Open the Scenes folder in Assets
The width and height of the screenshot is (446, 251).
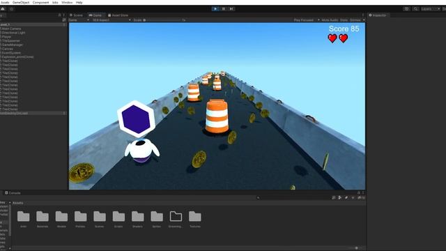pyautogui.click(x=100, y=219)
